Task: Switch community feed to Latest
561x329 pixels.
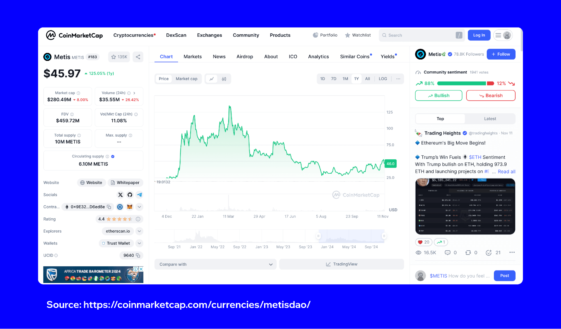Action: (490, 119)
